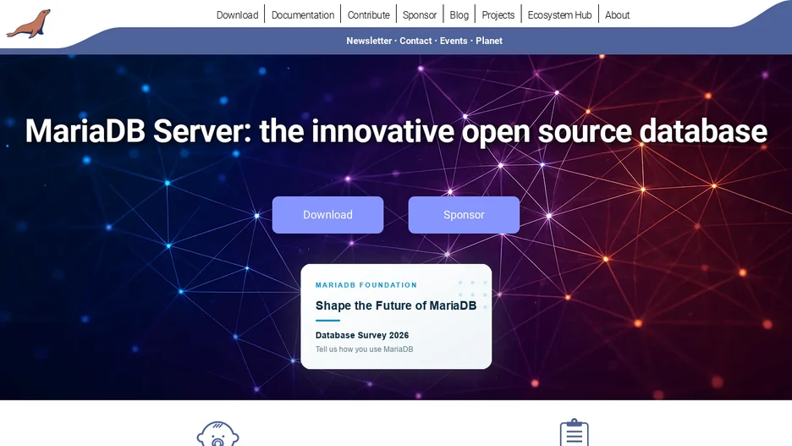Follow the Newsletter link
Screen dimensions: 792x446
coord(369,41)
